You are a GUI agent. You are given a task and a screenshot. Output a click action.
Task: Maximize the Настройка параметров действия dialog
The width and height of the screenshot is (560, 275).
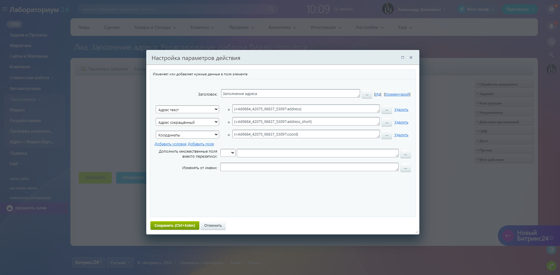coord(403,58)
